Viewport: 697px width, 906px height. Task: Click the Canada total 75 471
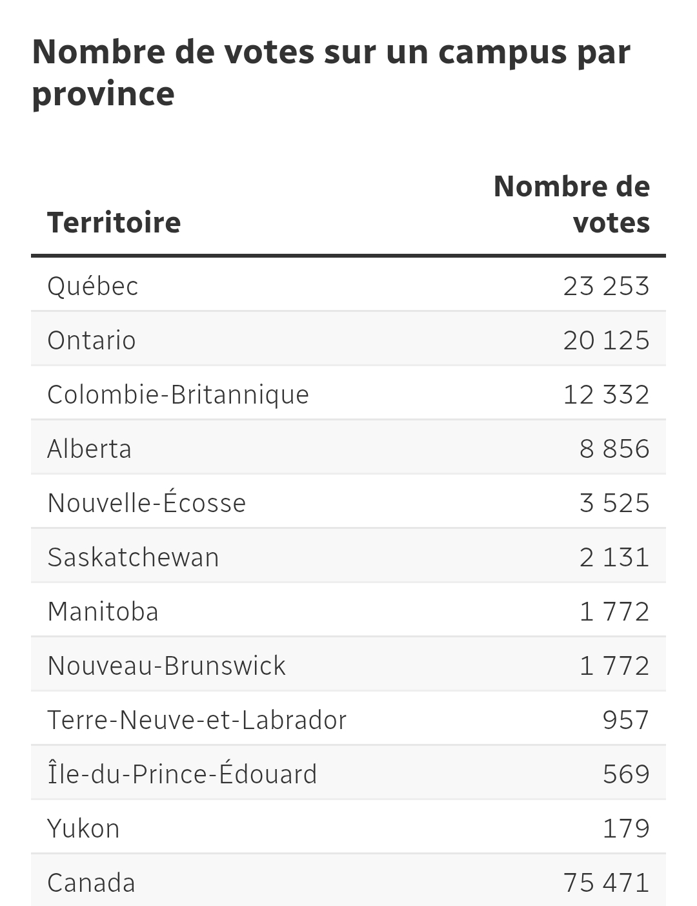pyautogui.click(x=605, y=883)
